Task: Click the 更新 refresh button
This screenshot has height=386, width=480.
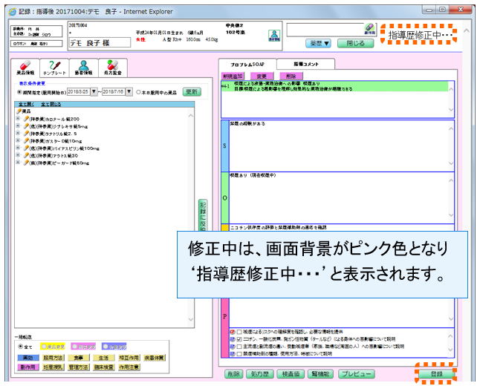Action: (x=192, y=92)
